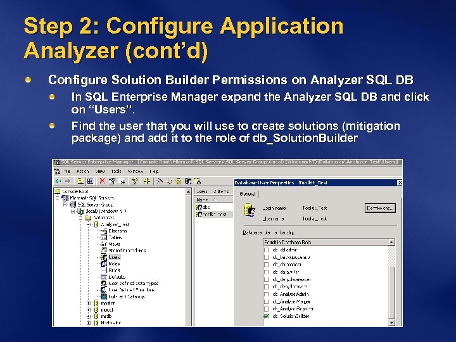Open the View menu
The height and width of the screenshot is (342, 456).
click(x=100, y=171)
